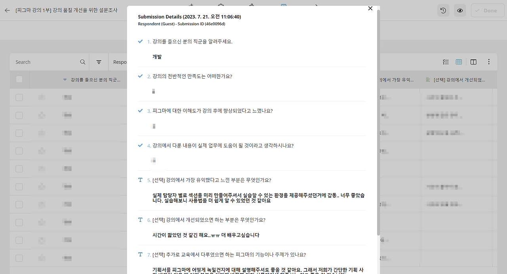Select the answer 개발

pos(157,57)
